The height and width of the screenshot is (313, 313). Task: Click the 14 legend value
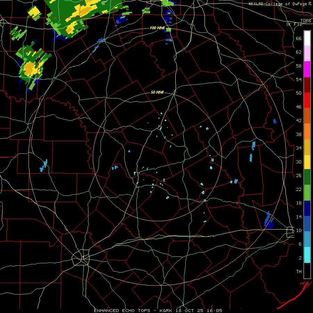point(299,217)
